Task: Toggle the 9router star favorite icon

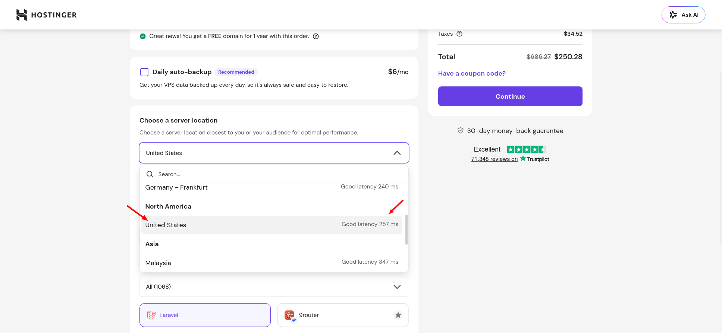Action: 398,315
